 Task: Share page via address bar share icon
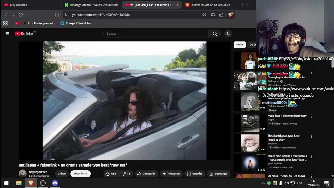(221, 15)
